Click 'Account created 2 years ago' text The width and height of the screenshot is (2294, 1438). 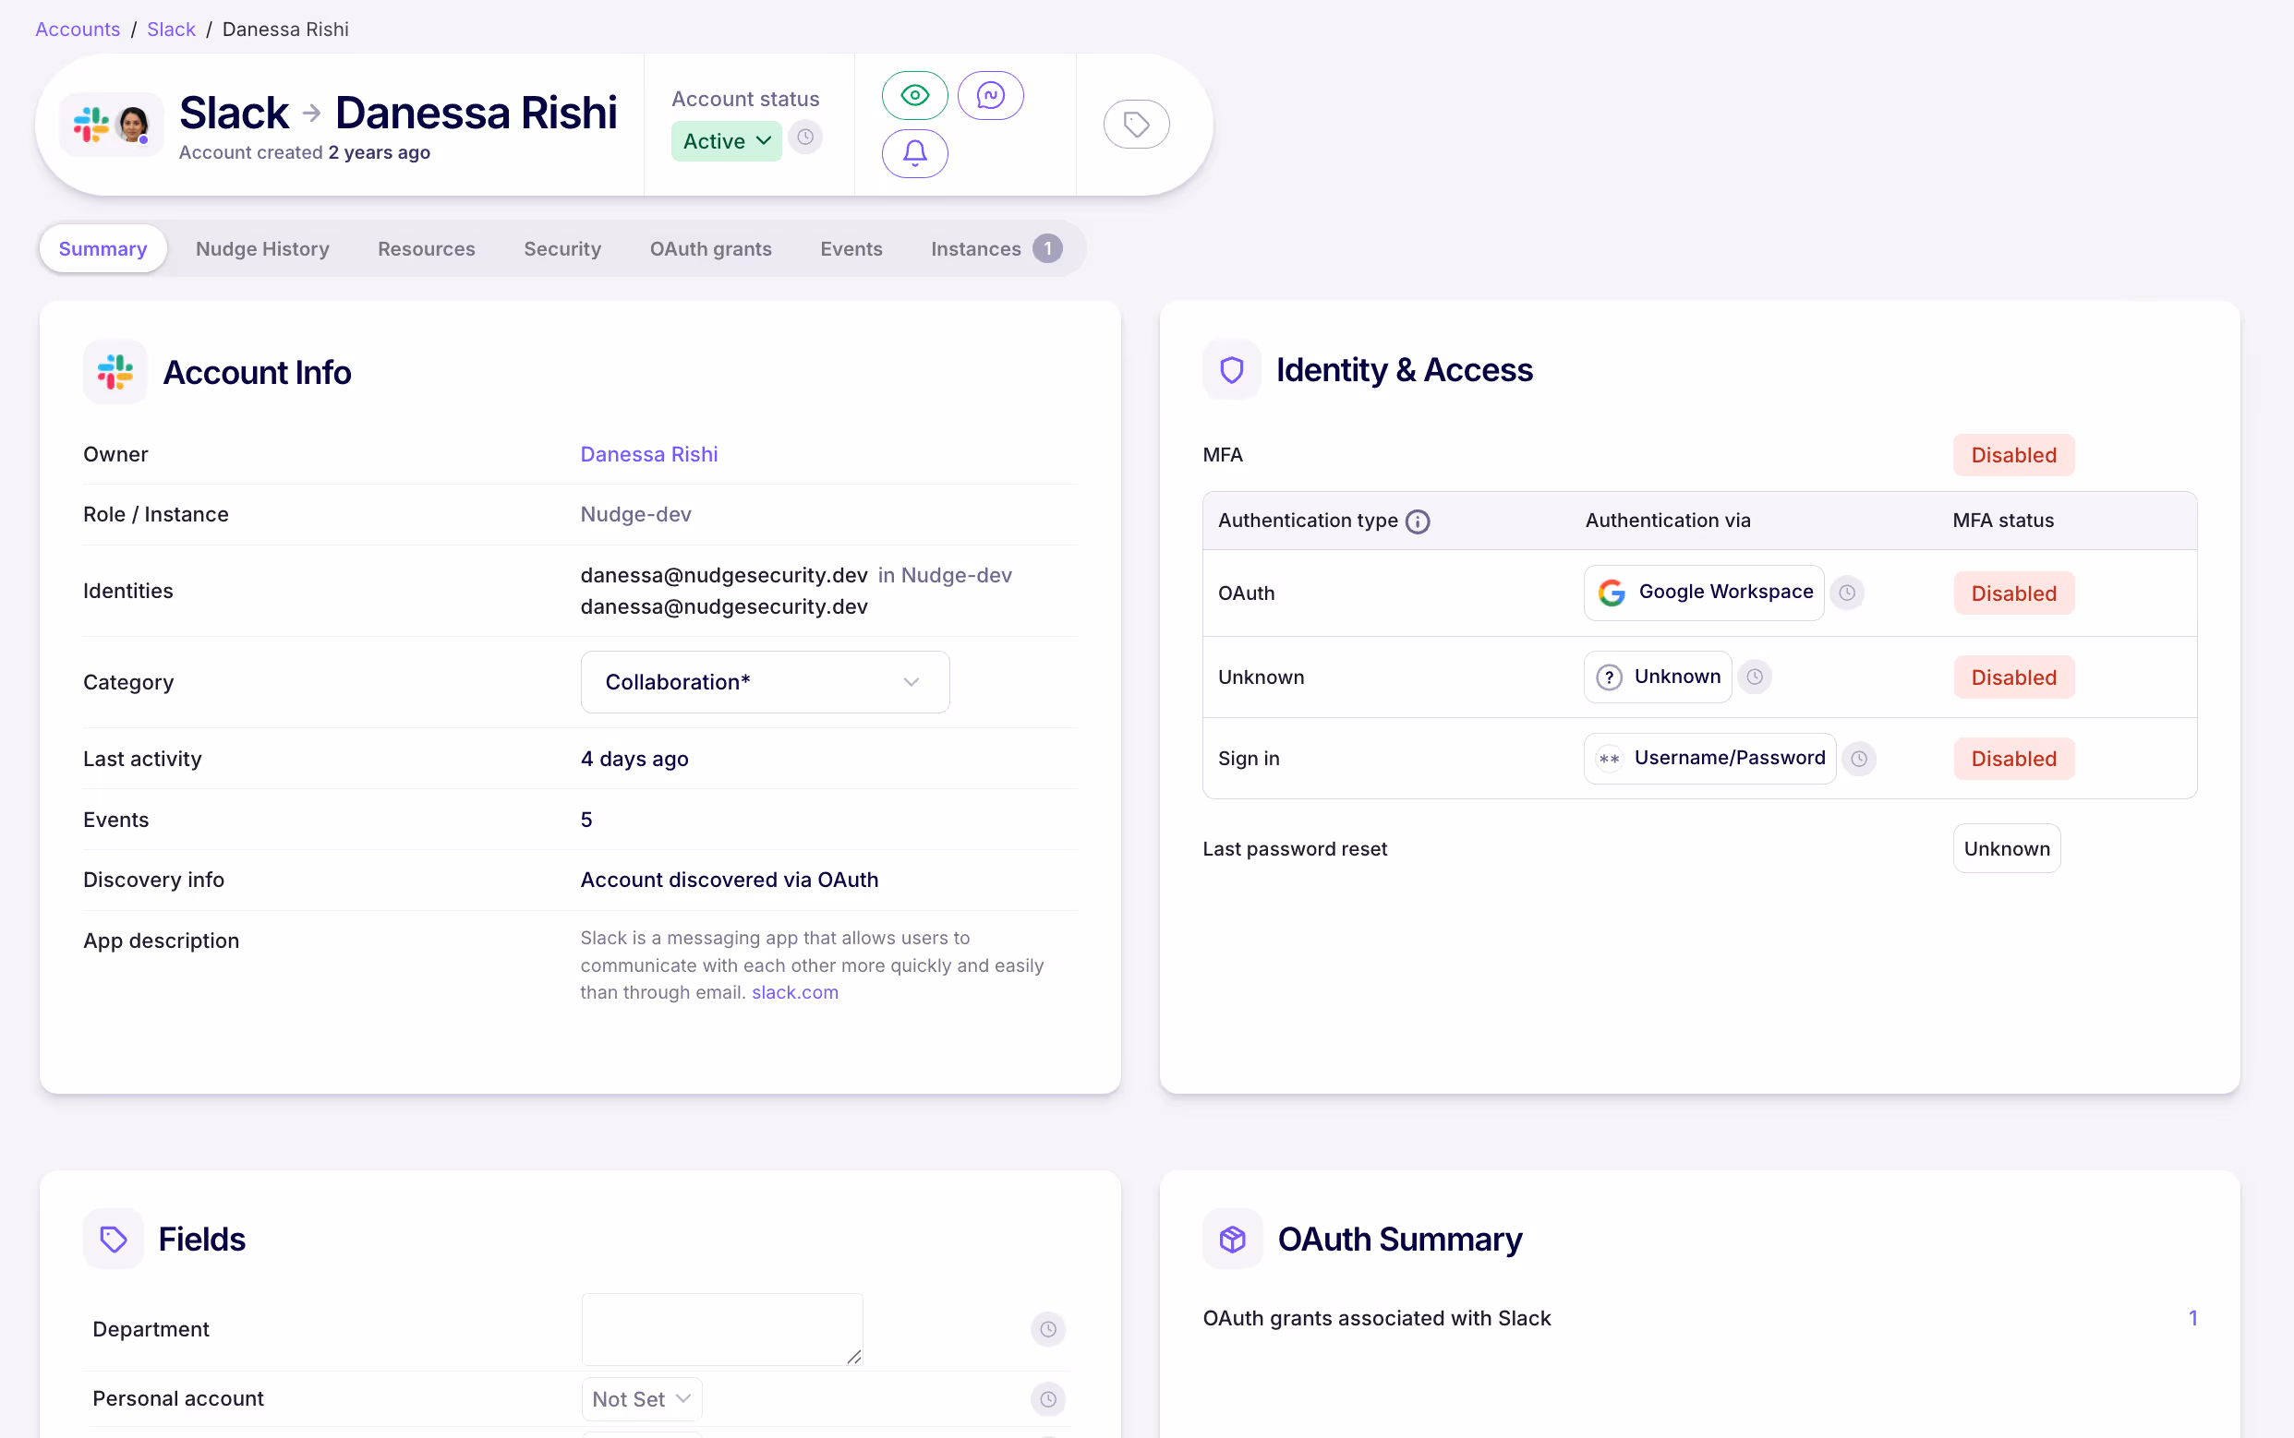(x=304, y=152)
